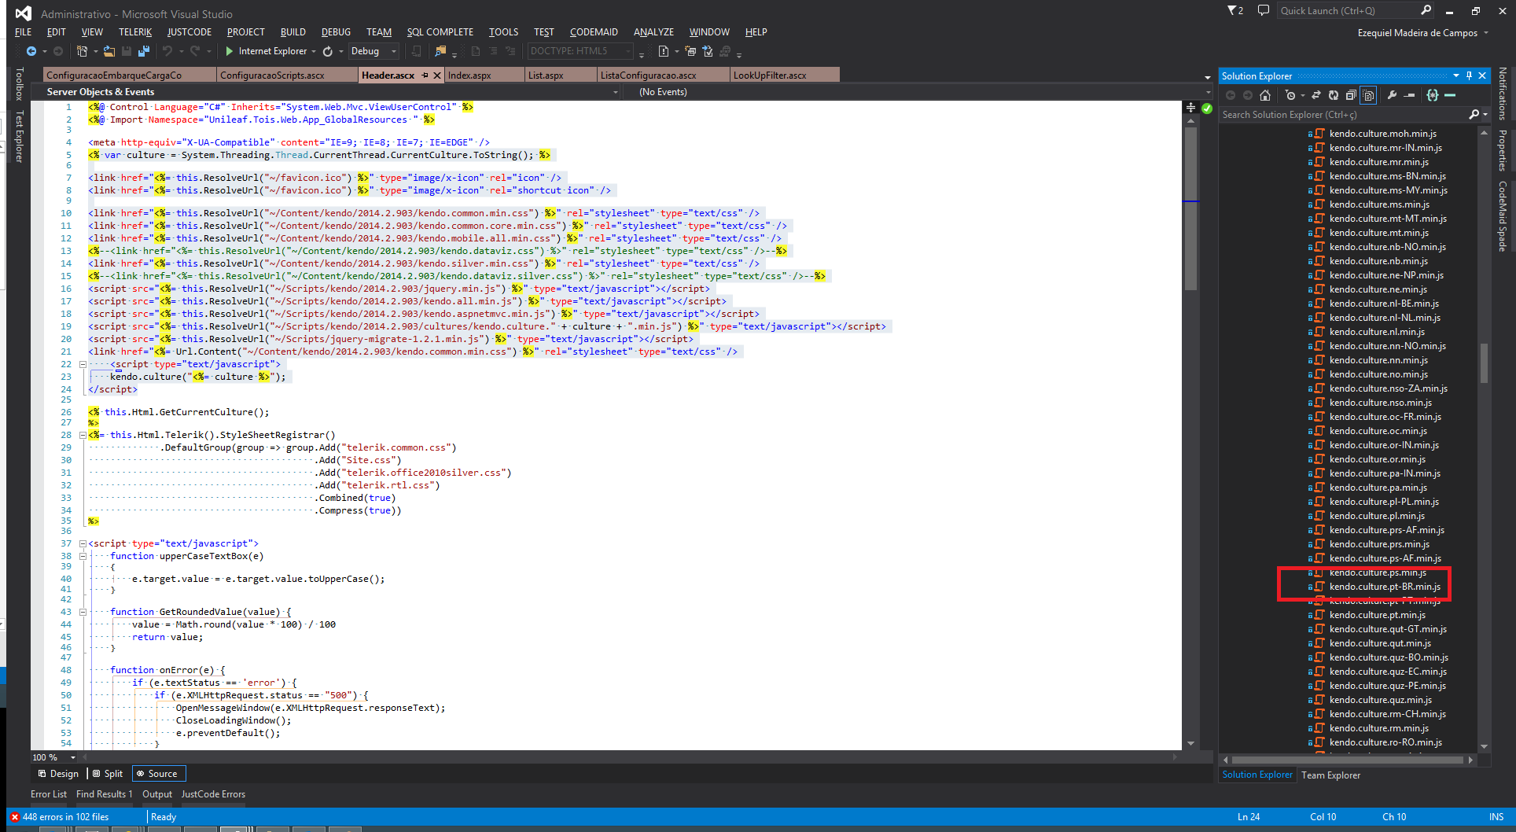Click the Undo toolbar icon
The image size is (1516, 832).
167,51
